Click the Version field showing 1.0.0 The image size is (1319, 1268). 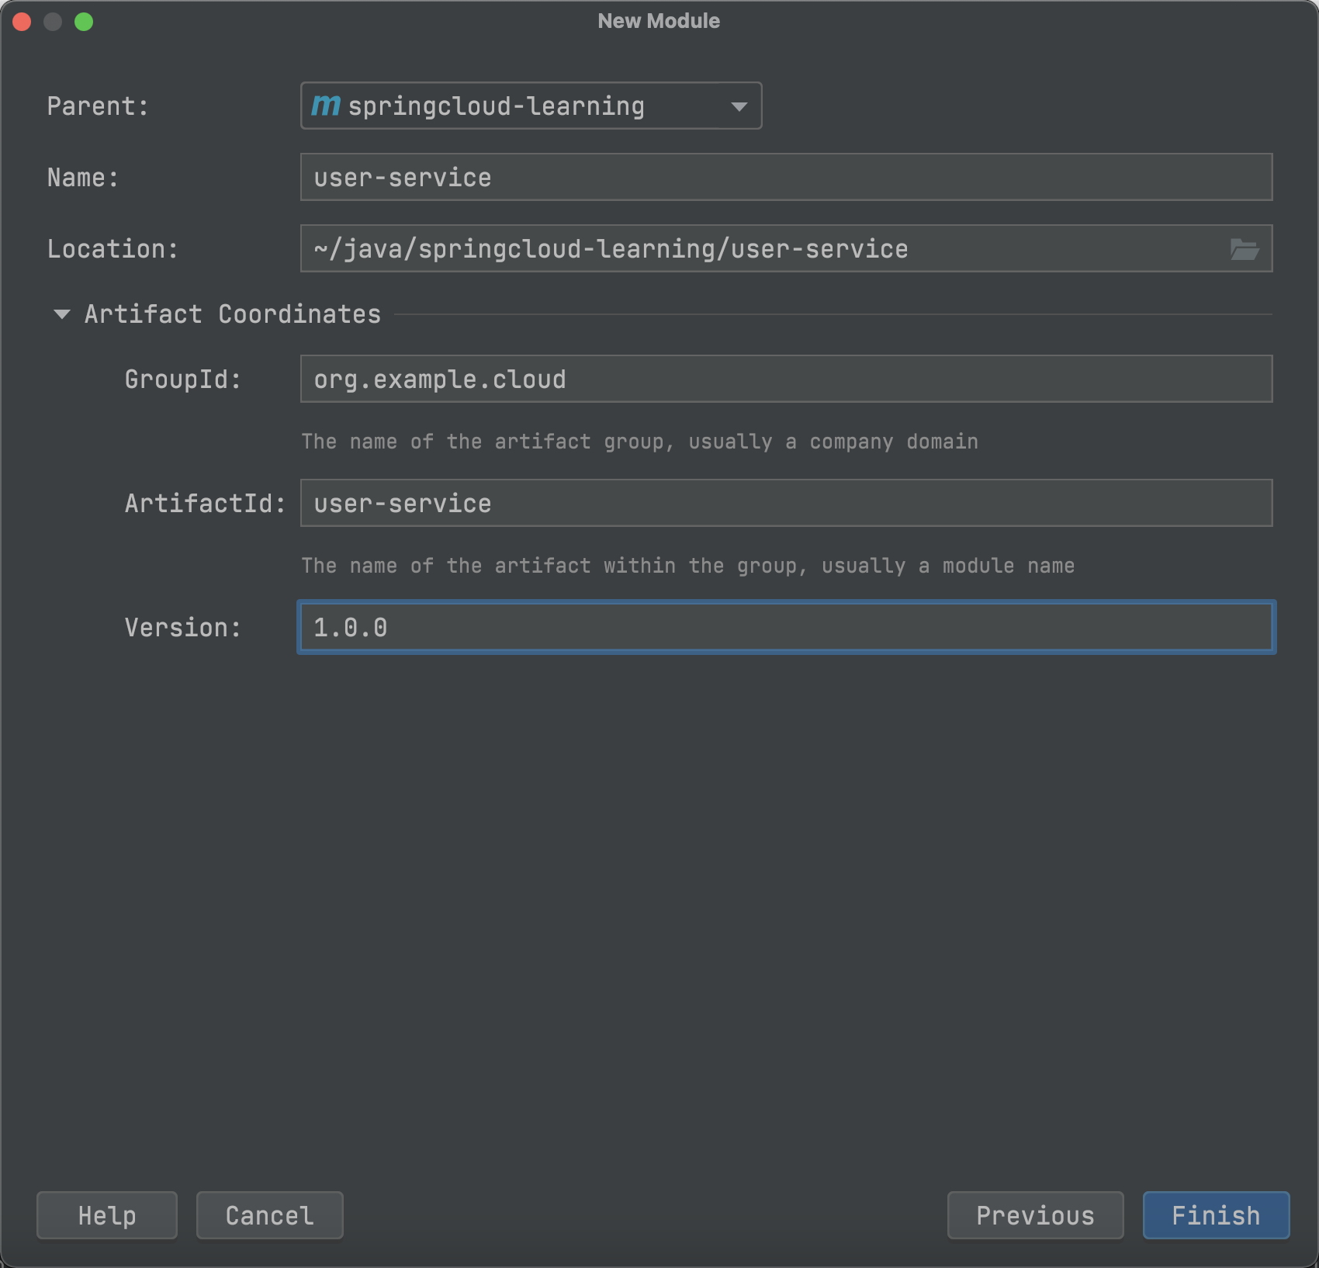pyautogui.click(x=785, y=628)
